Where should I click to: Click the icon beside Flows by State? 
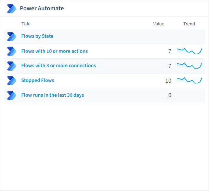(x=12, y=37)
